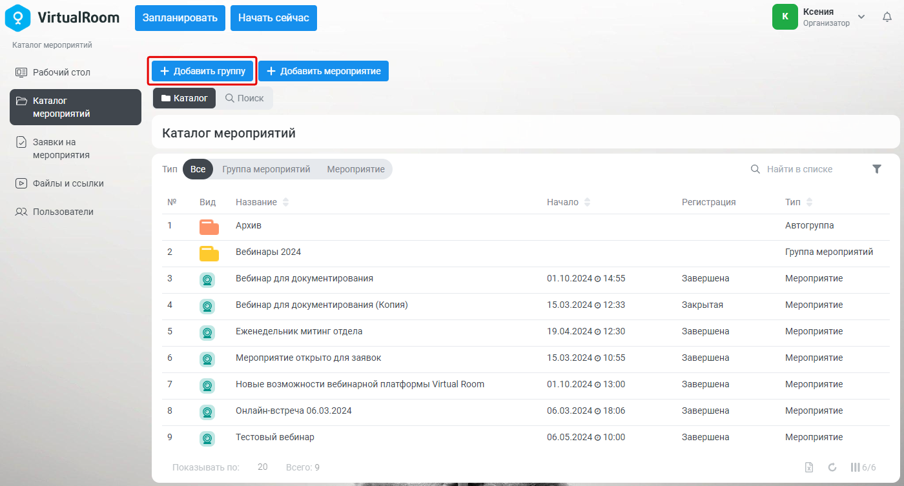Open the column visibility selector 6/6
The width and height of the screenshot is (904, 486).
pyautogui.click(x=863, y=467)
